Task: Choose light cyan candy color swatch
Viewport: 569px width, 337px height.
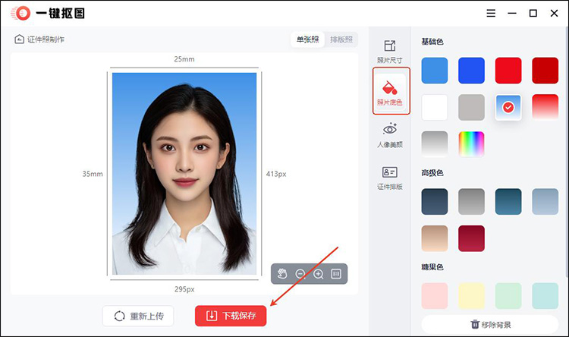Action: coord(545,296)
